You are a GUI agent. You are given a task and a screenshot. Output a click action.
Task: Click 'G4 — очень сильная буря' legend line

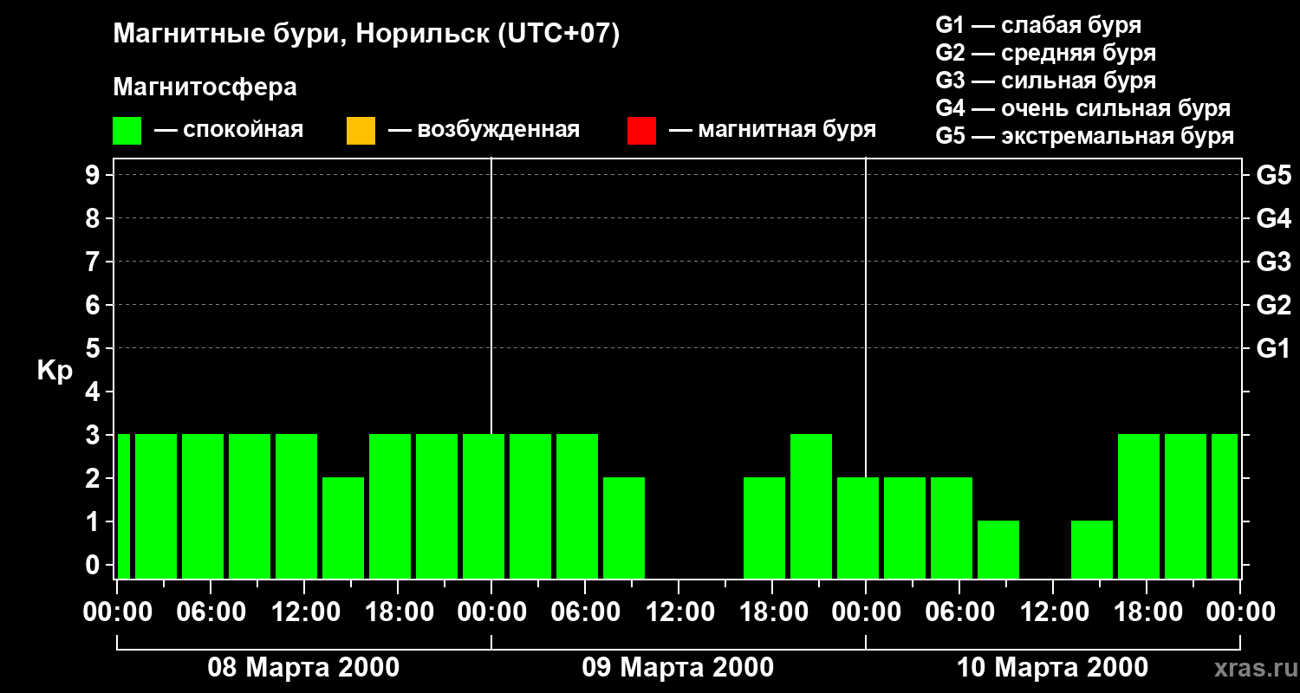(x=1082, y=108)
